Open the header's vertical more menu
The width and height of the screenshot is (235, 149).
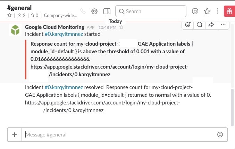click(217, 11)
